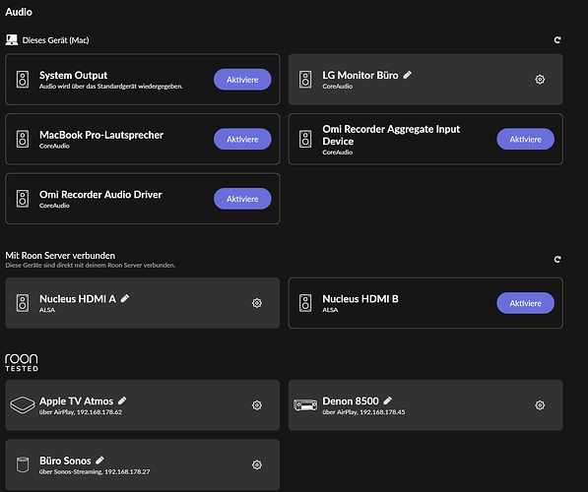
Task: Activate the System Output device
Action: click(242, 80)
